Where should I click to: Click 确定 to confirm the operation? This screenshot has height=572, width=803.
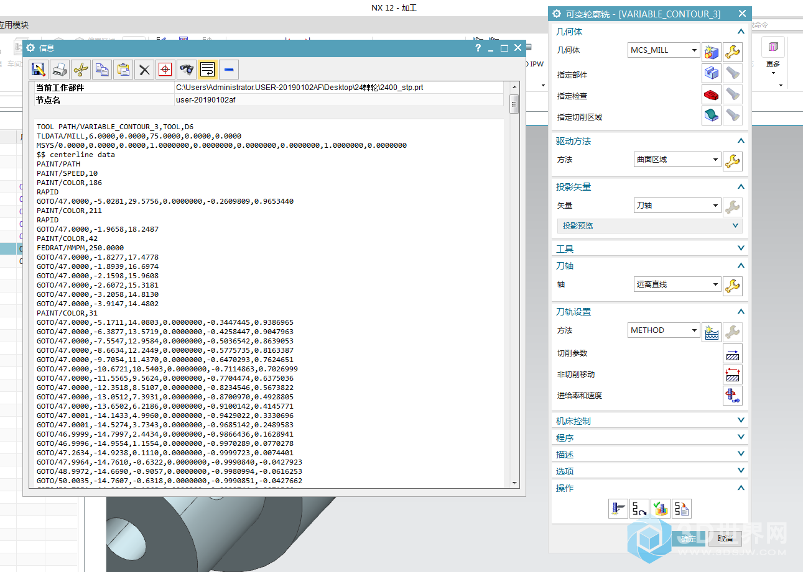point(689,539)
